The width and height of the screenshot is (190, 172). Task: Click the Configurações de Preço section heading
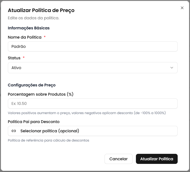32,85
